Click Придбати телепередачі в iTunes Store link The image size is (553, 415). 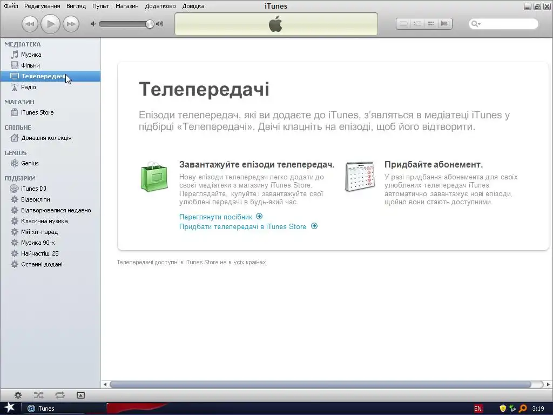242,226
